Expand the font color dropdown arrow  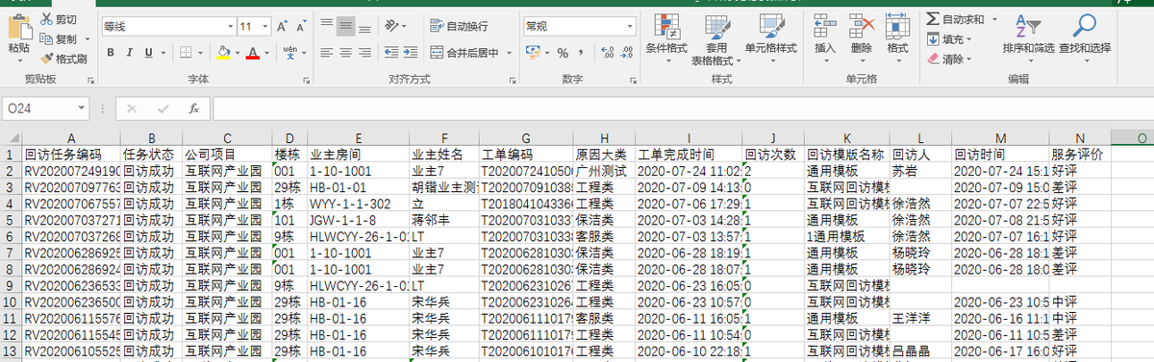[x=266, y=52]
